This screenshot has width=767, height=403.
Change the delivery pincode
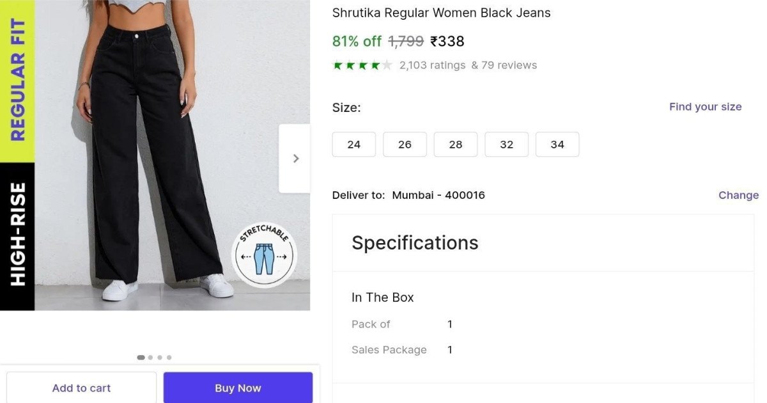(x=738, y=195)
